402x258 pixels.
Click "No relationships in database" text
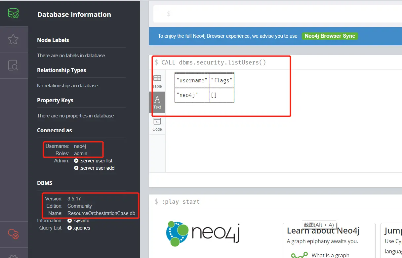pyautogui.click(x=67, y=86)
